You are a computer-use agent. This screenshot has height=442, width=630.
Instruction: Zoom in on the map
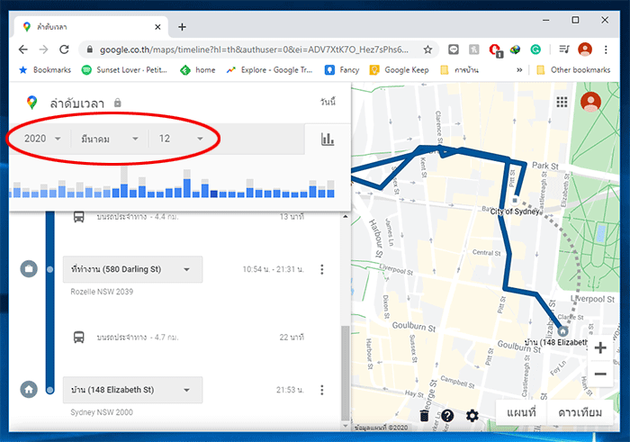600,347
